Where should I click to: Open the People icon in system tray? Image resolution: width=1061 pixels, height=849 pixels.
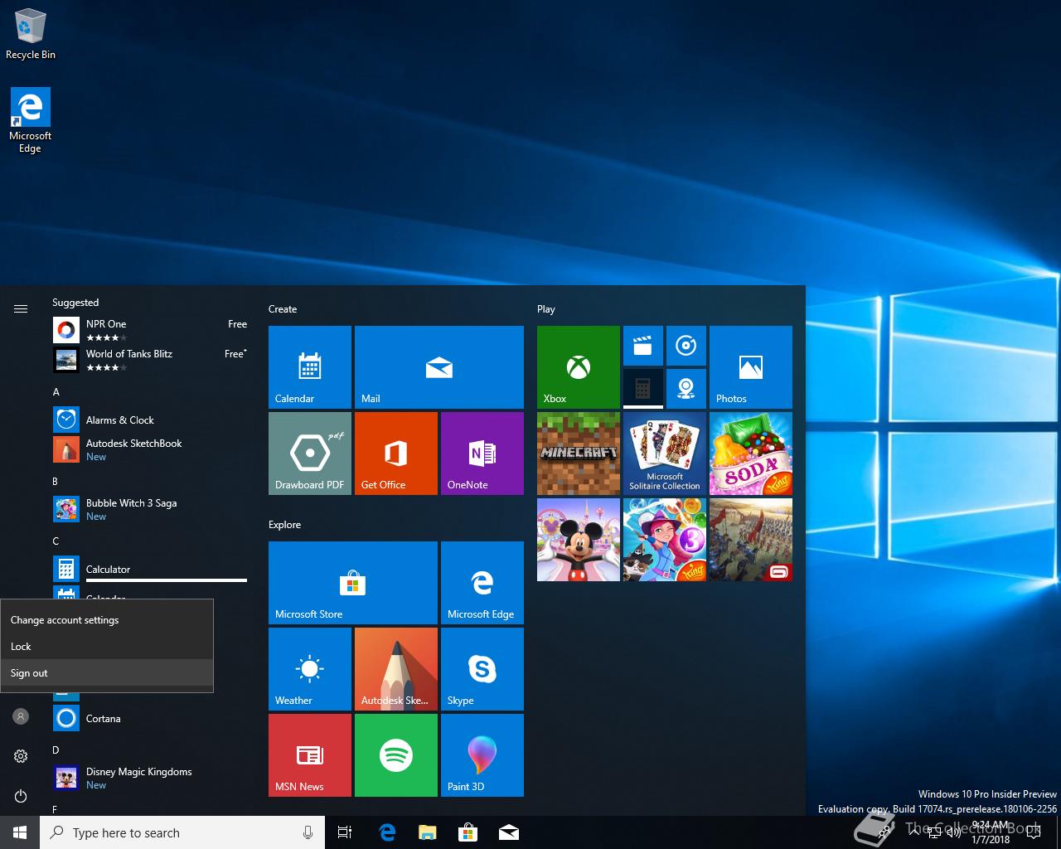tap(885, 832)
